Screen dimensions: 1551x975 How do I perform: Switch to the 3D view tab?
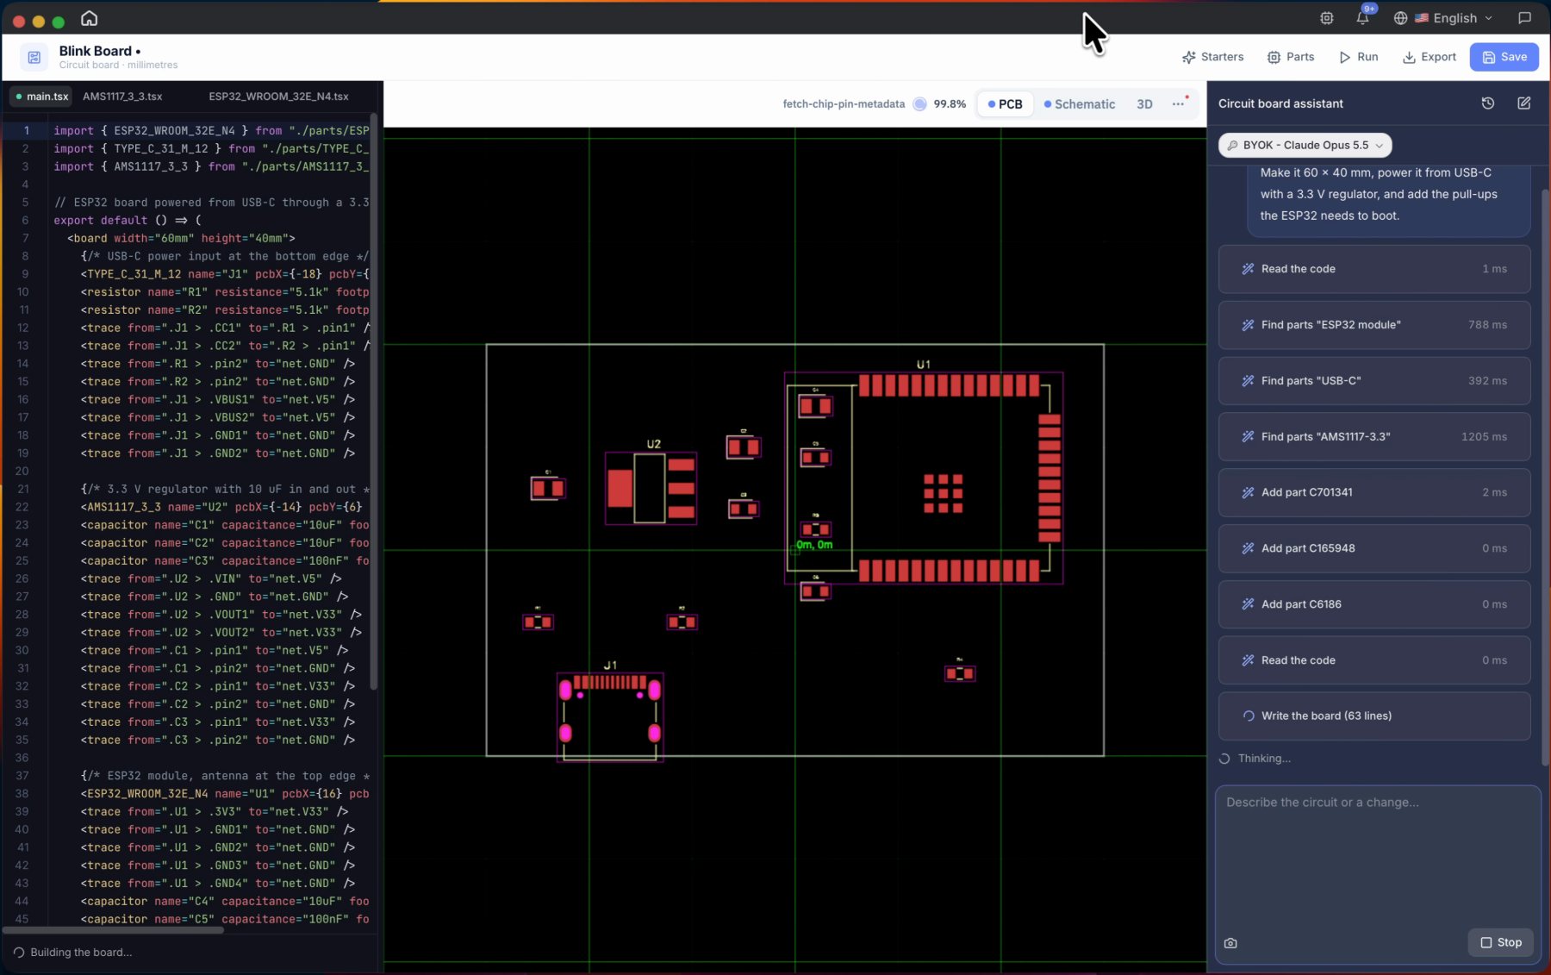point(1144,104)
